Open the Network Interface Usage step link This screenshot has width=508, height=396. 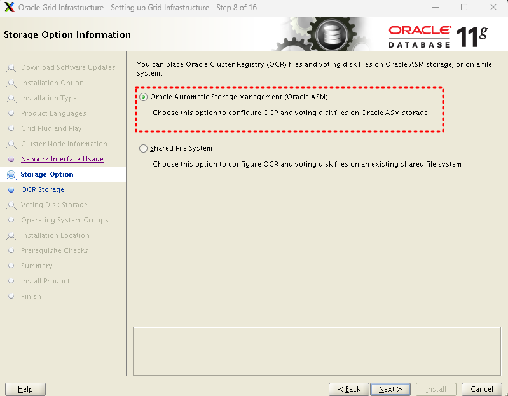click(62, 159)
